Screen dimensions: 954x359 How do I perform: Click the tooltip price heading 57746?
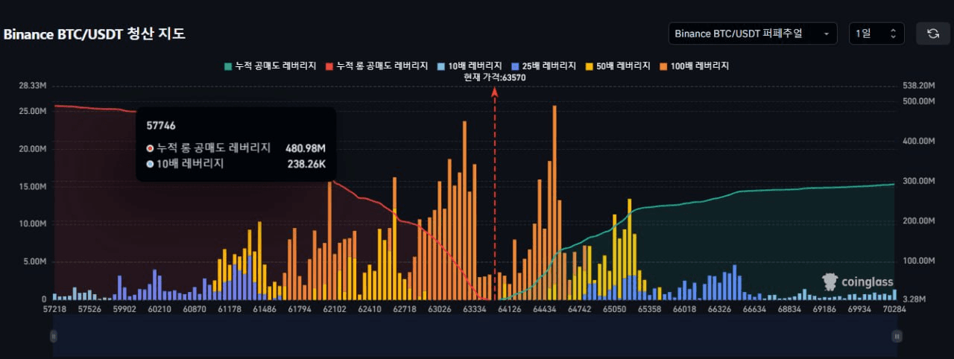tap(162, 127)
